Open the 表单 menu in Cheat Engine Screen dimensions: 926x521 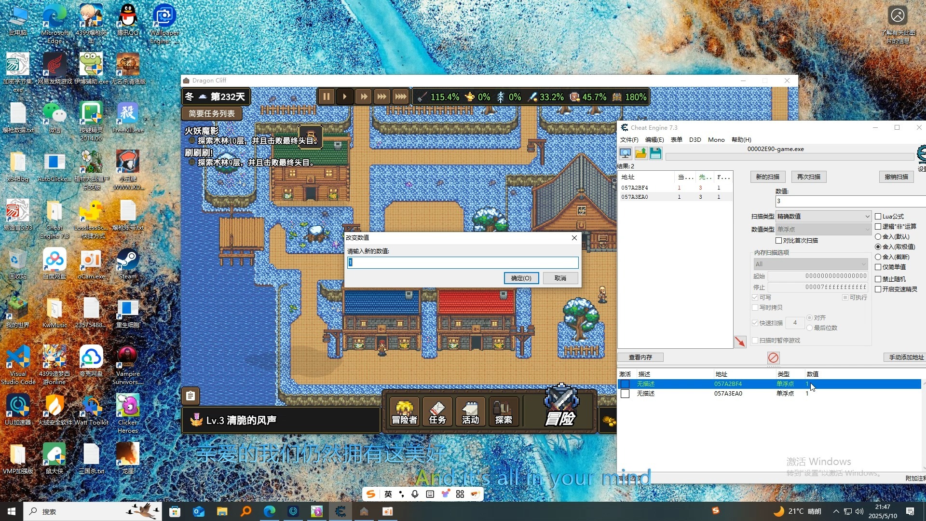(x=676, y=140)
